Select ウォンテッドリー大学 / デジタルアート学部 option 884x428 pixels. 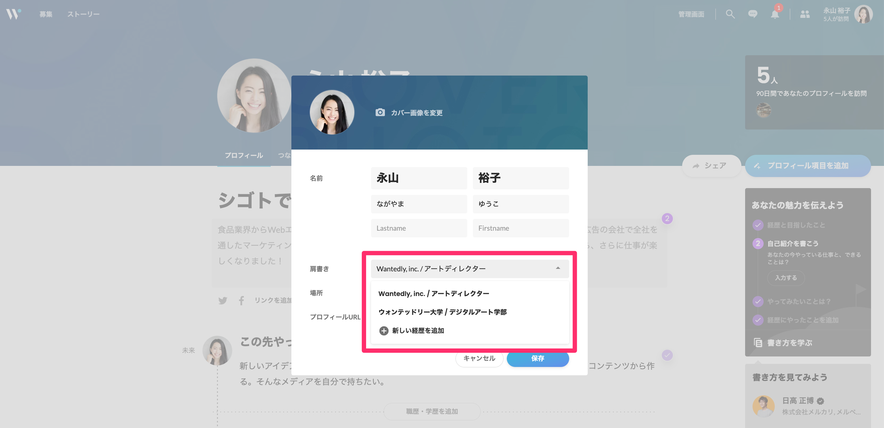470,312
